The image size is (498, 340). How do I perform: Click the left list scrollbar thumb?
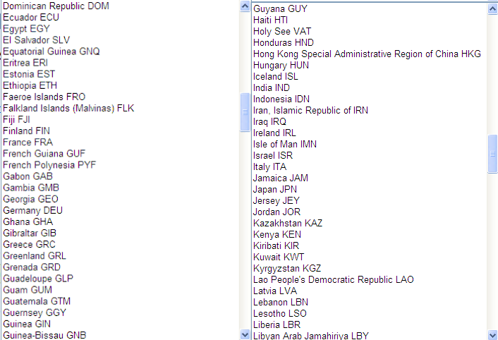(245, 112)
